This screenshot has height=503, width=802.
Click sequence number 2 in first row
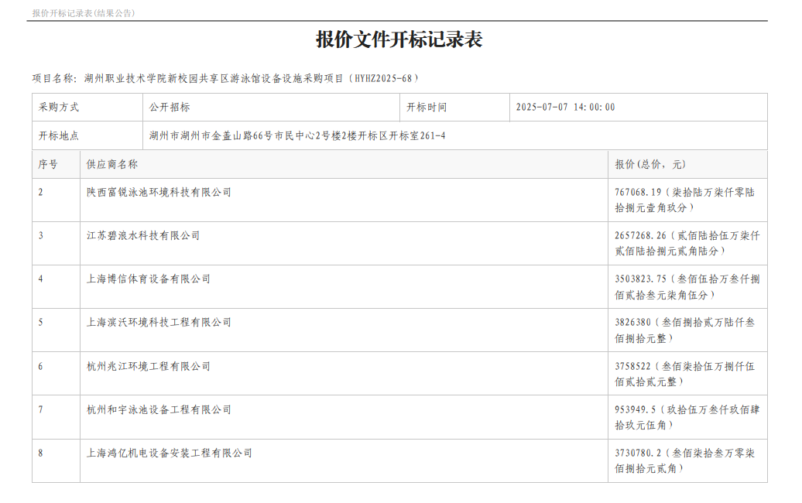coord(40,192)
